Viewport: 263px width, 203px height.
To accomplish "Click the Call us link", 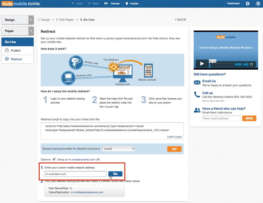I will (207, 93).
